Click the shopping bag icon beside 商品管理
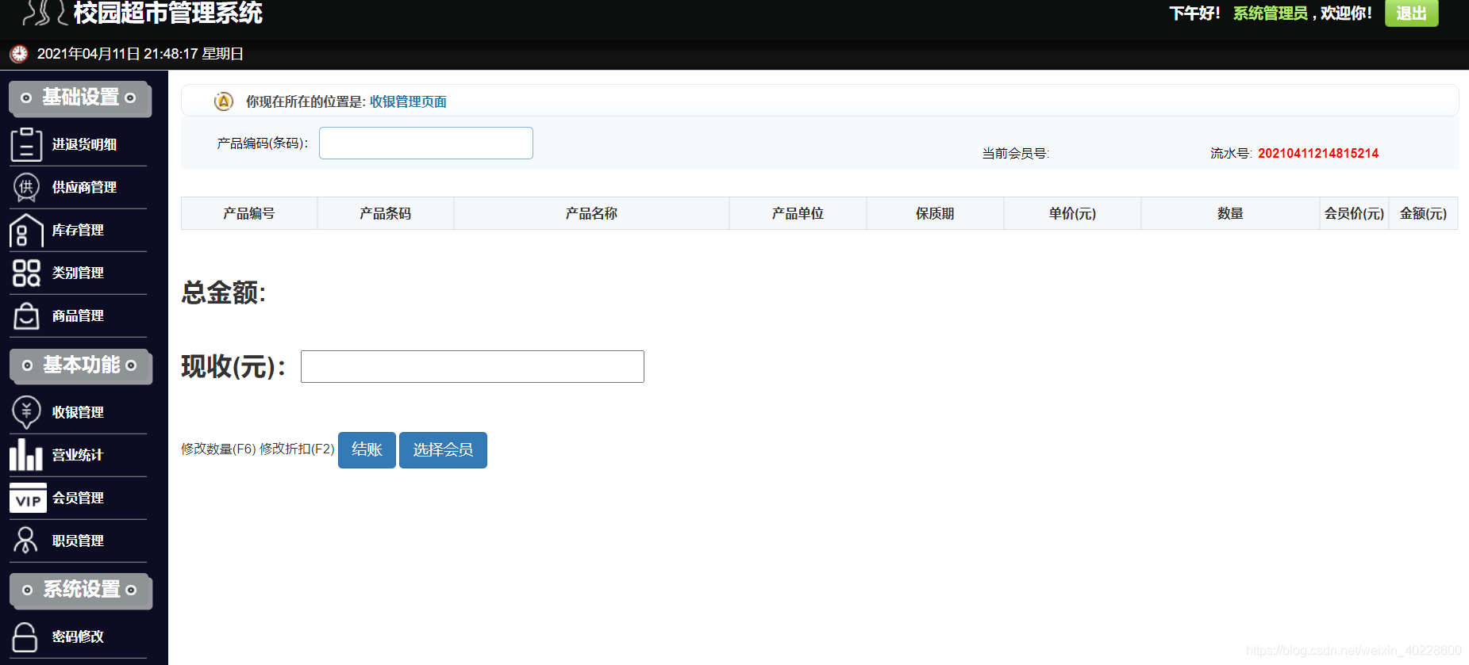This screenshot has width=1469, height=665. coord(26,315)
